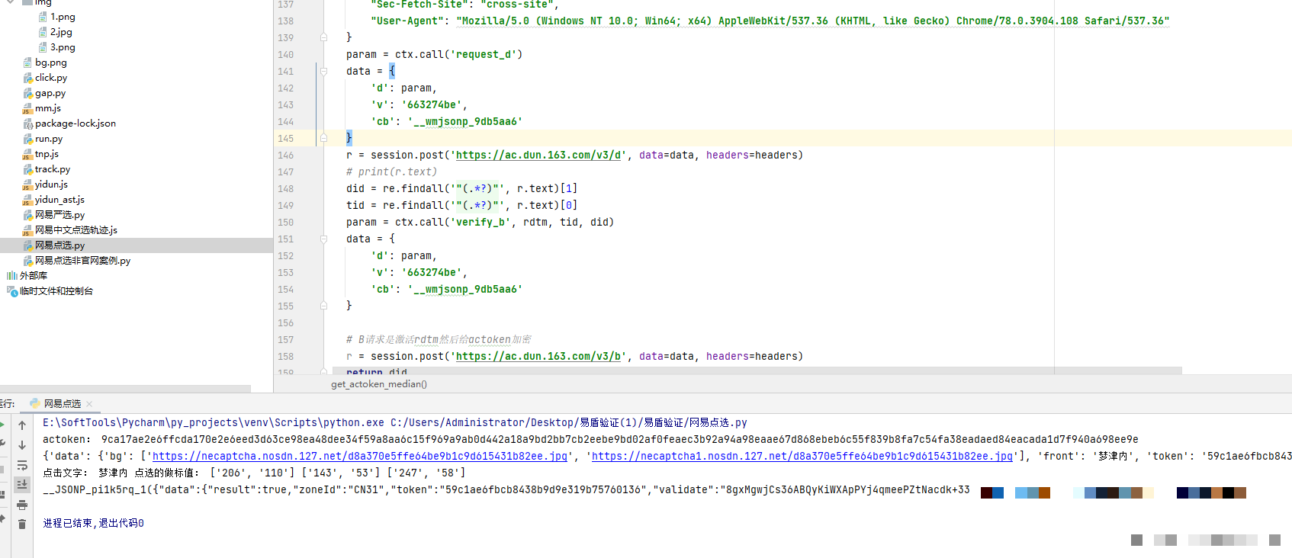Select the 网易点选 run tab
The height and width of the screenshot is (558, 1292).
click(61, 404)
